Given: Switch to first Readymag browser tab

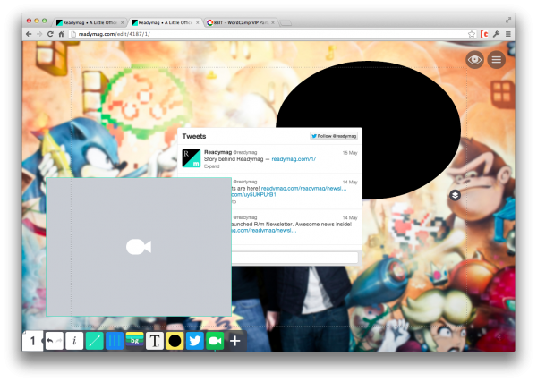Looking at the screenshot, I should (89, 22).
